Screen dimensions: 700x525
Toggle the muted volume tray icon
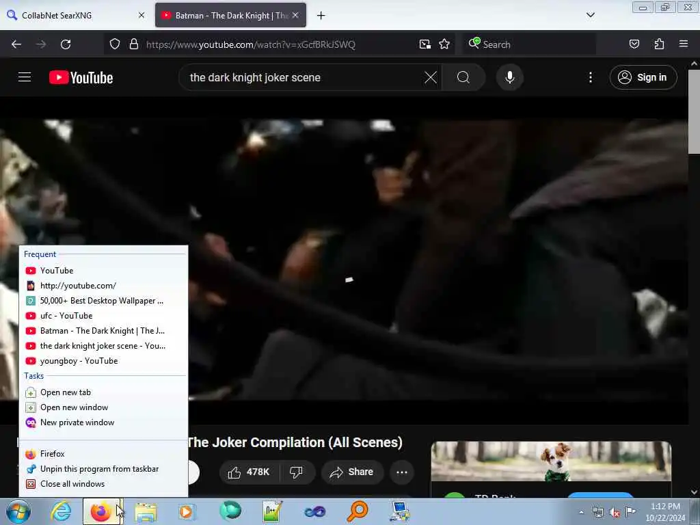click(x=615, y=513)
